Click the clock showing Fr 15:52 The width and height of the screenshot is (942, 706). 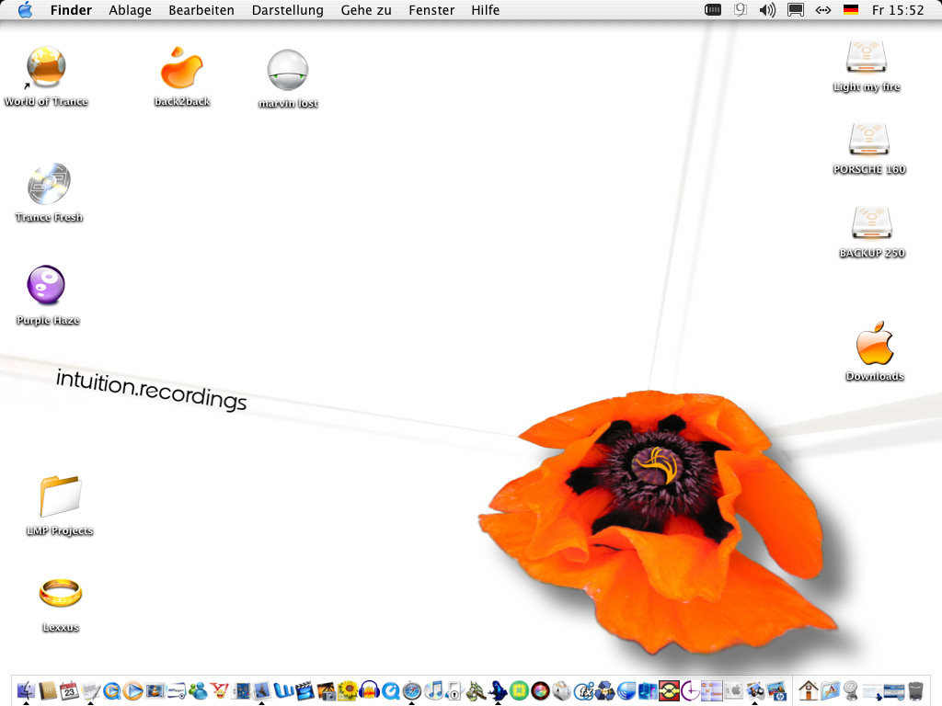[x=897, y=10]
